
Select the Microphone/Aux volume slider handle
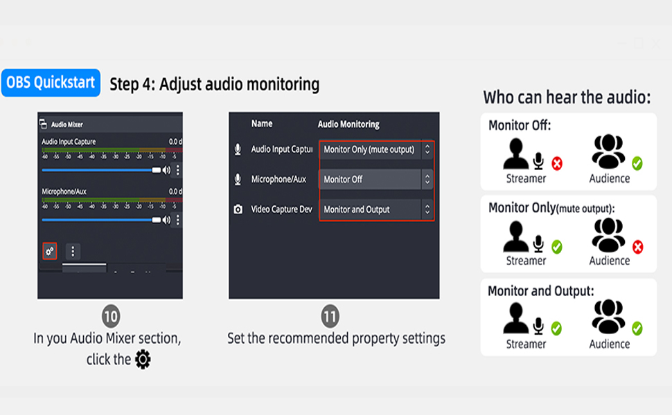tap(157, 220)
